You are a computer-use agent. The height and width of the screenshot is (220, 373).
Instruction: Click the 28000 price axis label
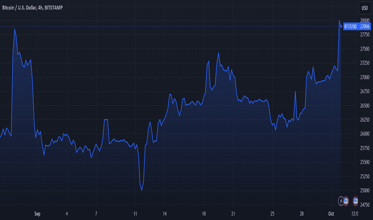point(365,20)
